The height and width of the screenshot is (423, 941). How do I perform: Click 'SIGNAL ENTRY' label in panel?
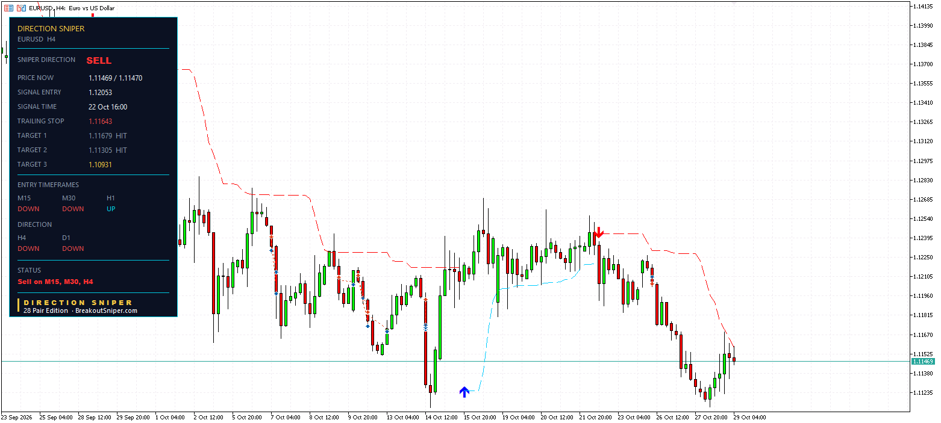[39, 92]
